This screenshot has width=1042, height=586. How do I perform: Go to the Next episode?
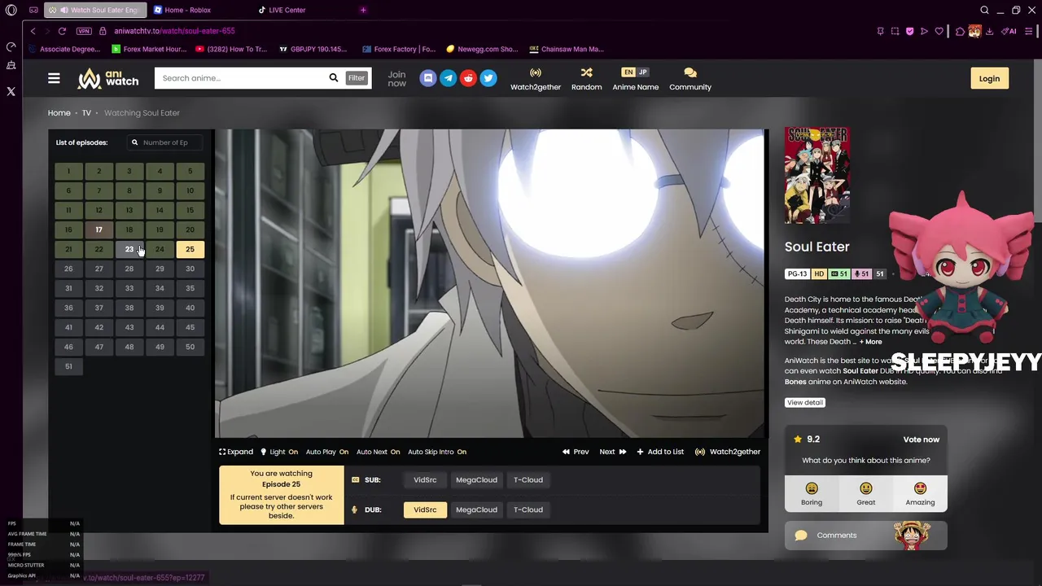point(613,452)
